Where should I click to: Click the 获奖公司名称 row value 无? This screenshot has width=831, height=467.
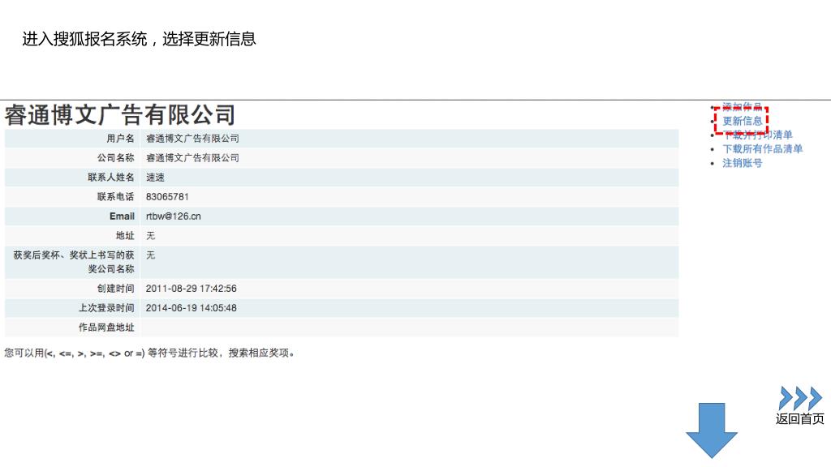coord(150,255)
